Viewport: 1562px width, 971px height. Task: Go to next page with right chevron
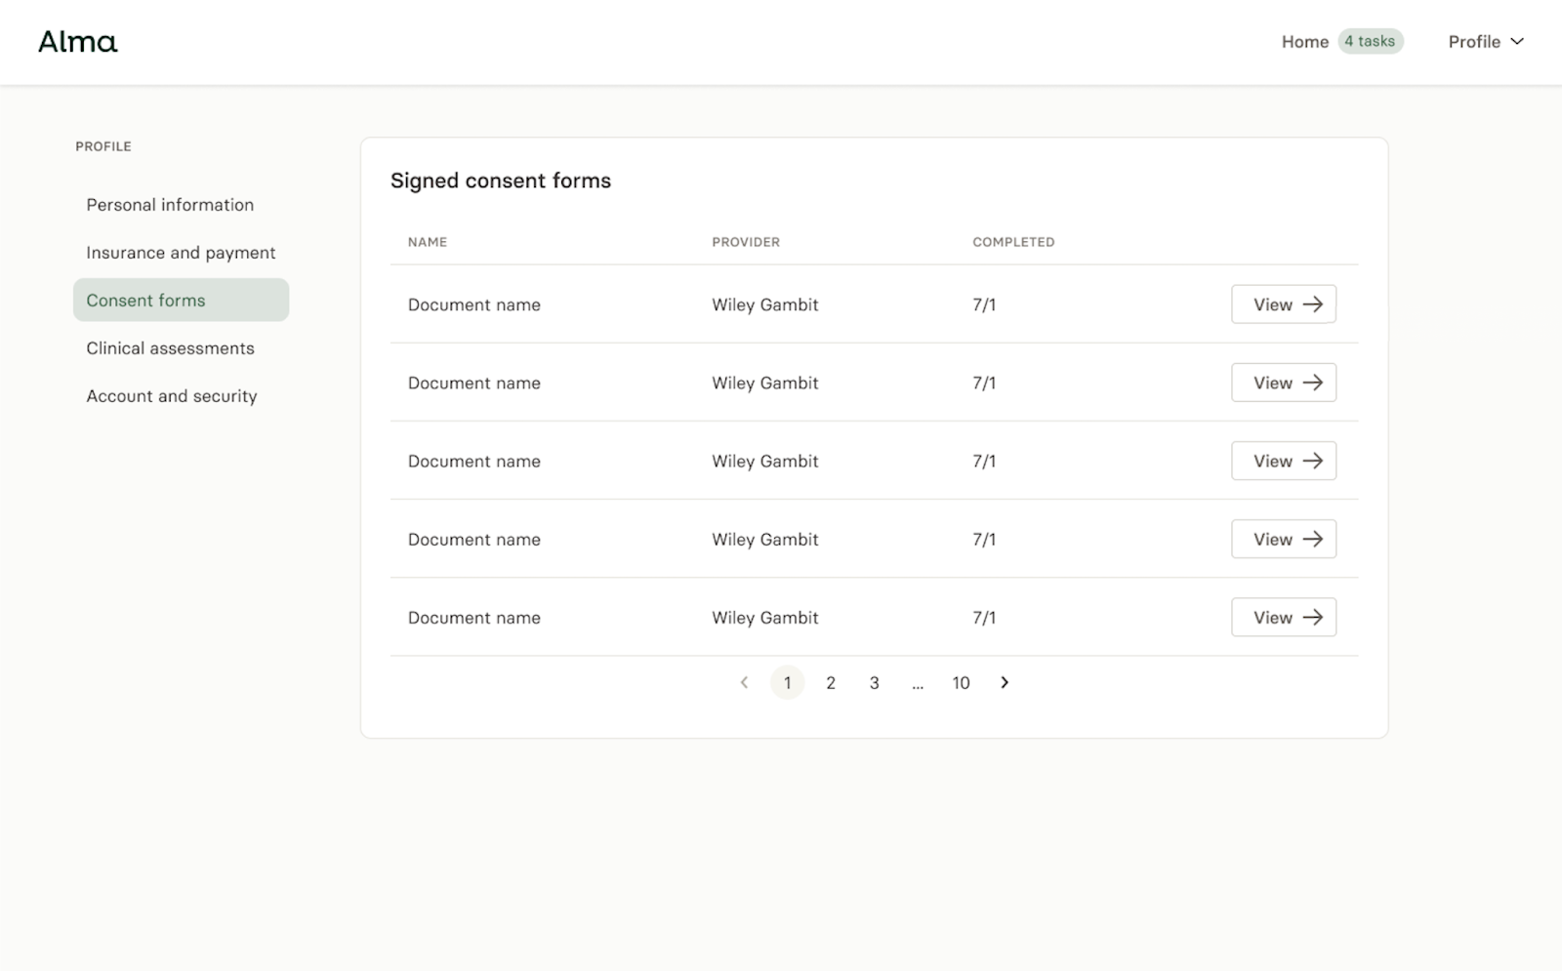[1005, 683]
